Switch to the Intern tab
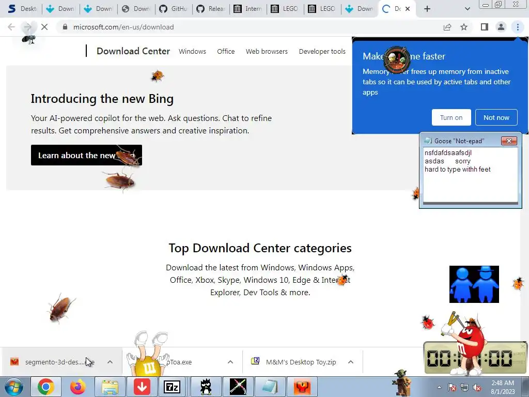529x397 pixels. (248, 9)
